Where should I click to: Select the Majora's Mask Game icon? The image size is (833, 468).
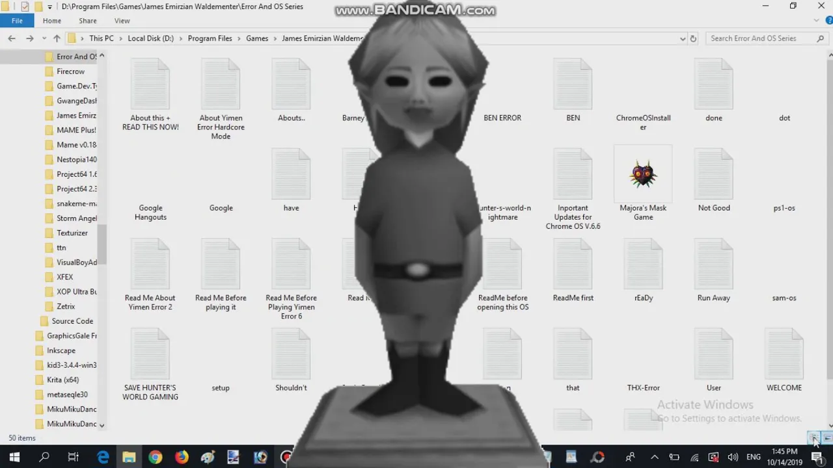pyautogui.click(x=643, y=174)
